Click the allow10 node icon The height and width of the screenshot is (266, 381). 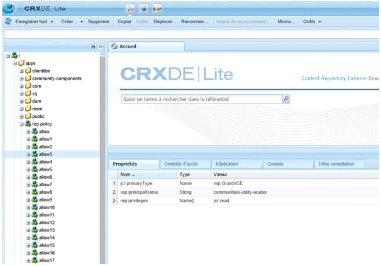[x=35, y=207]
